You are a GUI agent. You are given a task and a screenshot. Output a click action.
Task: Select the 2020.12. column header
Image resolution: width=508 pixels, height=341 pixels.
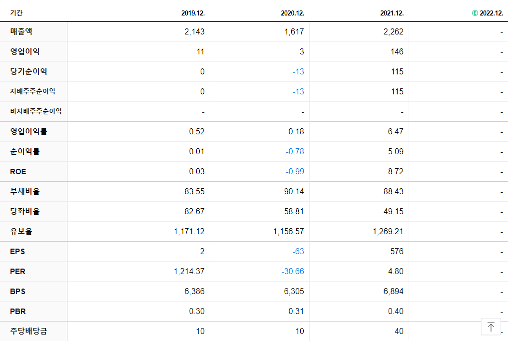pyautogui.click(x=292, y=13)
